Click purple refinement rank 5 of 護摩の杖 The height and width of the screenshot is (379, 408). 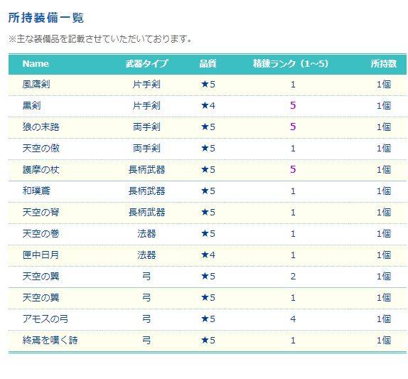293,170
